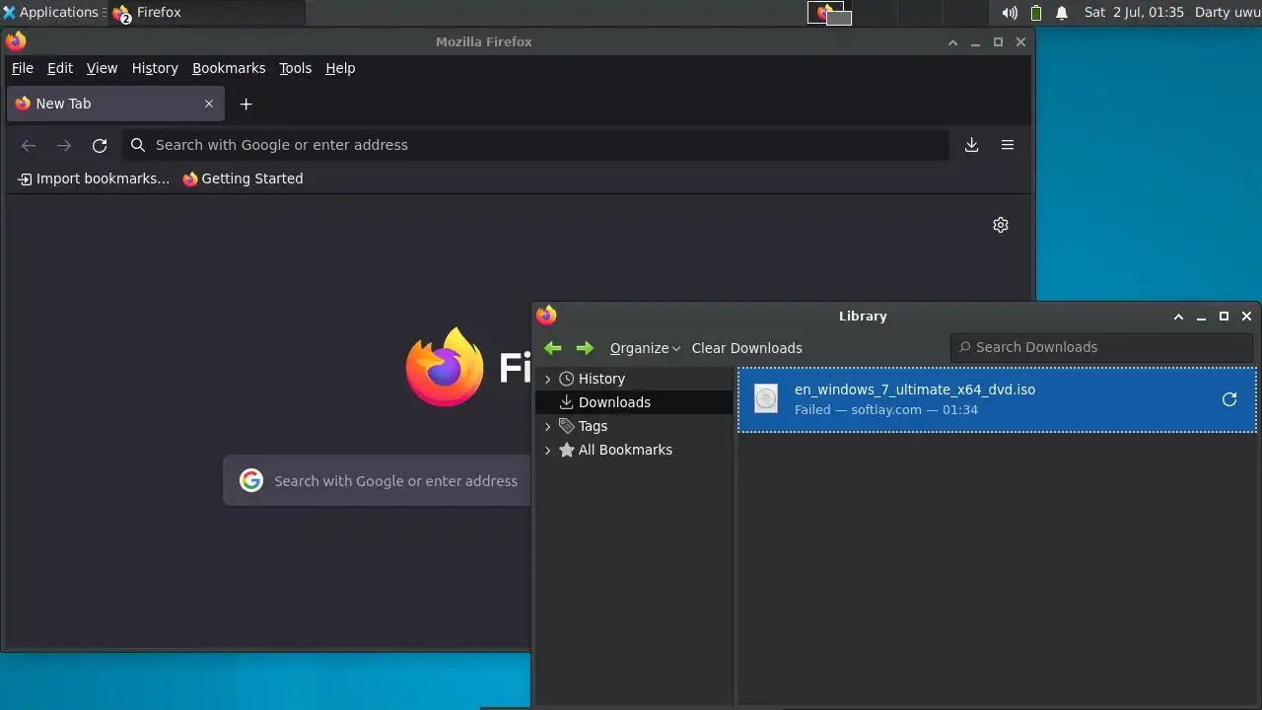The height and width of the screenshot is (710, 1262).
Task: Open the Firefox hamburger application menu
Action: pos(1008,145)
